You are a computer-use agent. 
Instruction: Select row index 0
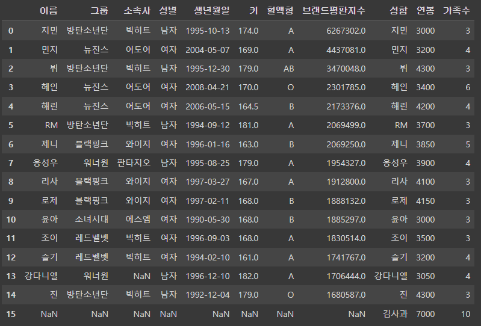click(11, 31)
